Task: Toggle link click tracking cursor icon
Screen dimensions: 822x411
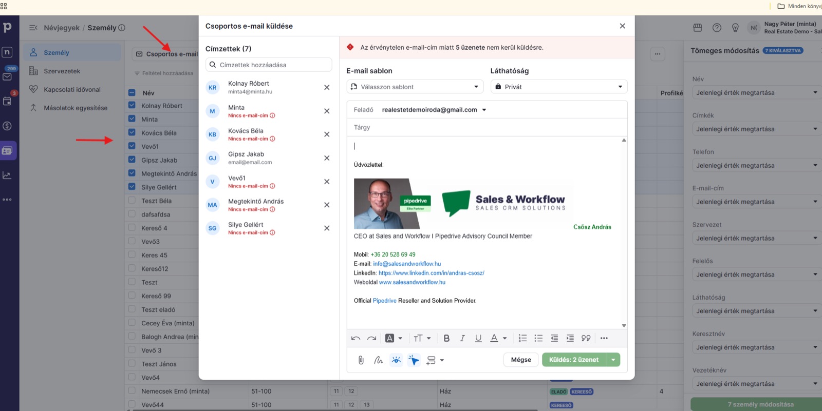Action: click(x=414, y=360)
